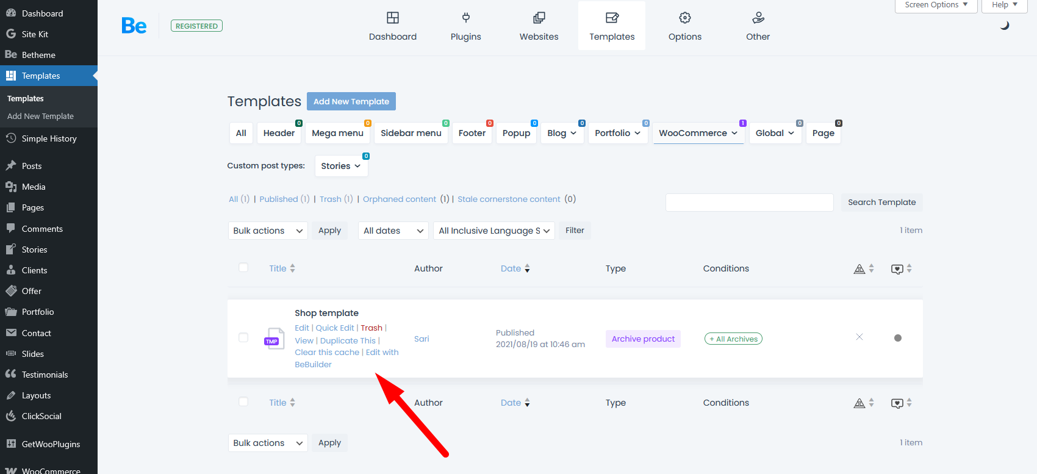Viewport: 1037px width, 474px height.
Task: Click the Search Template button
Action: 881,203
